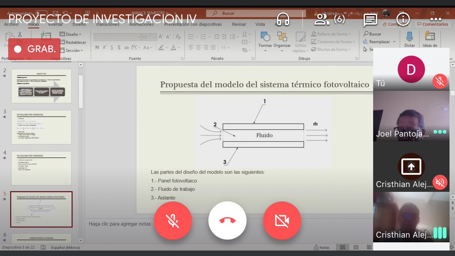Toggle italic K formatting

(x=104, y=47)
